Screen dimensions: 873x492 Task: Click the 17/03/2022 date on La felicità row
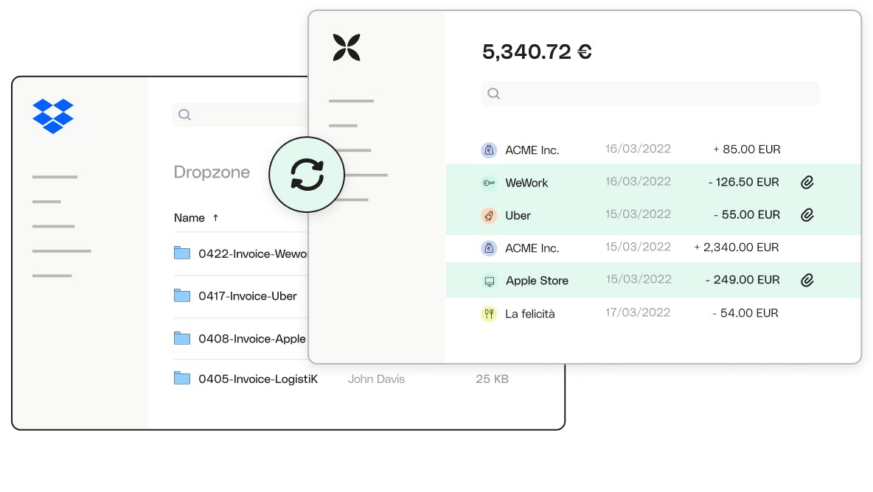[x=638, y=312]
